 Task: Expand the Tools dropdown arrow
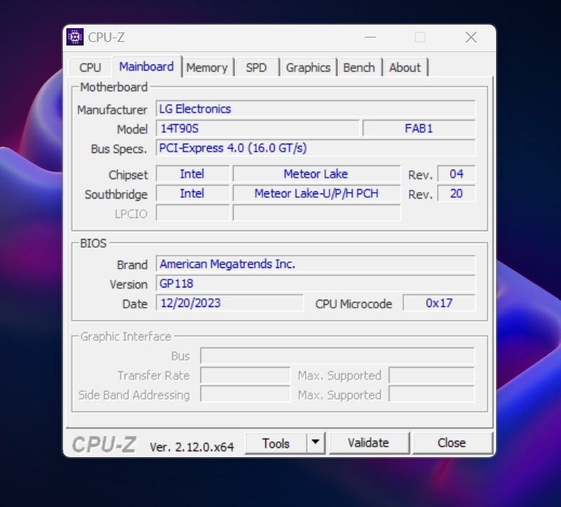pyautogui.click(x=315, y=443)
